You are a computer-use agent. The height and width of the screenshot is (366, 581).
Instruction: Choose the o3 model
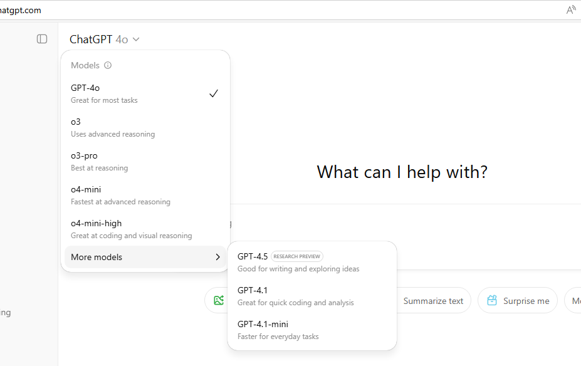click(145, 128)
